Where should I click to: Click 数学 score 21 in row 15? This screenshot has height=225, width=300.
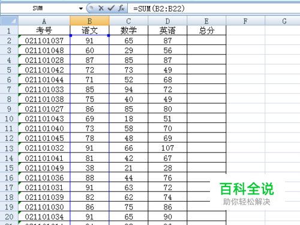coord(128,168)
